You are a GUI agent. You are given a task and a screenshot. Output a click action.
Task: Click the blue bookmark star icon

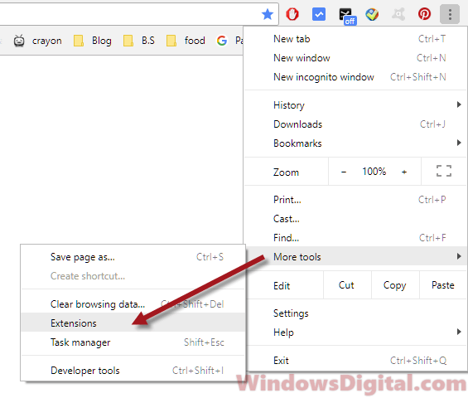point(268,14)
